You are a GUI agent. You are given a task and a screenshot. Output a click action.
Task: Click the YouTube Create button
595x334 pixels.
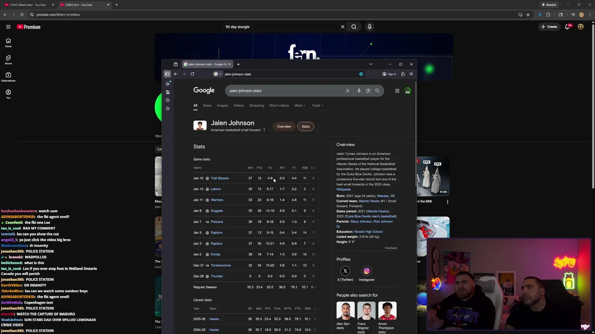click(x=549, y=27)
